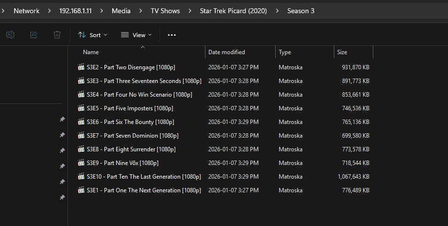Click the file icon beside S3E10 Last Generation
This screenshot has width=448, height=226.
(x=81, y=177)
